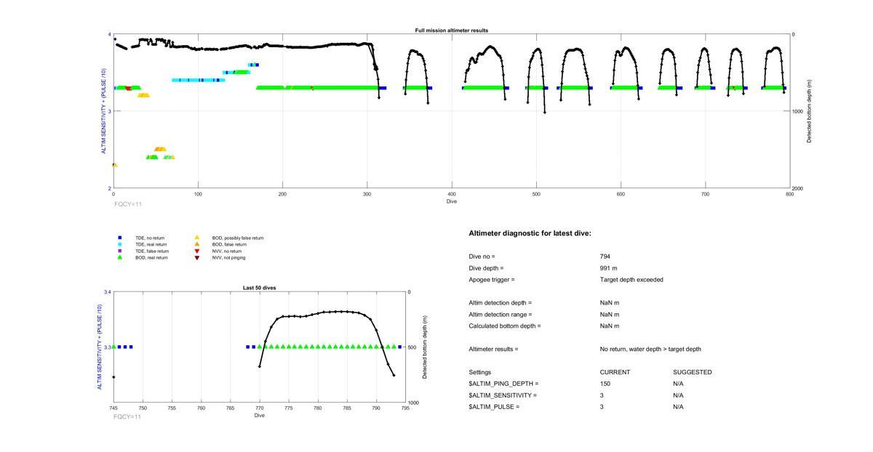Click the dark red triangle NVV not pinging marker
Image resolution: width=873 pixels, height=452 pixels.
(x=196, y=258)
